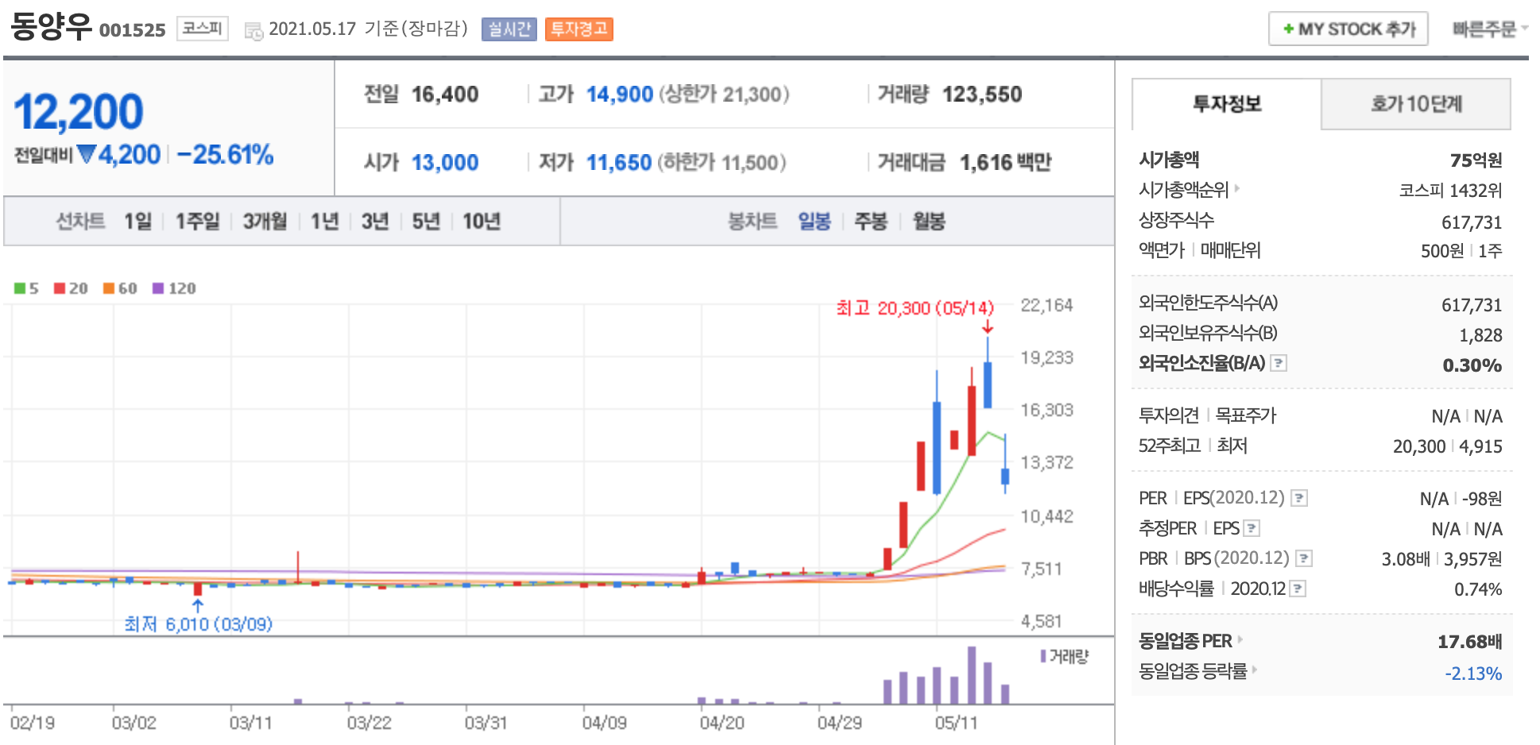Select the 3개월 line chart period
This screenshot has height=745, width=1540.
click(x=265, y=221)
